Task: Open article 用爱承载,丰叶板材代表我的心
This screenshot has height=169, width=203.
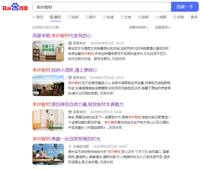Action: pos(62,36)
